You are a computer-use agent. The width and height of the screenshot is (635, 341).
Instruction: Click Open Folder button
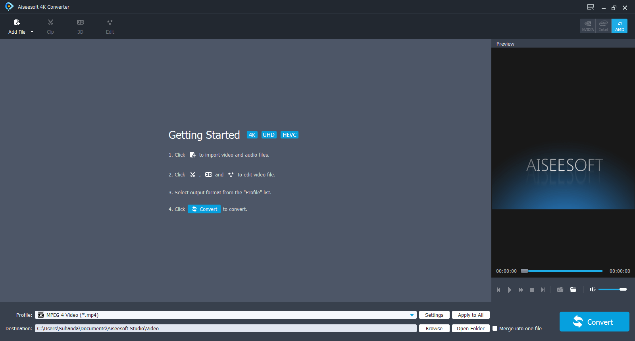point(471,328)
